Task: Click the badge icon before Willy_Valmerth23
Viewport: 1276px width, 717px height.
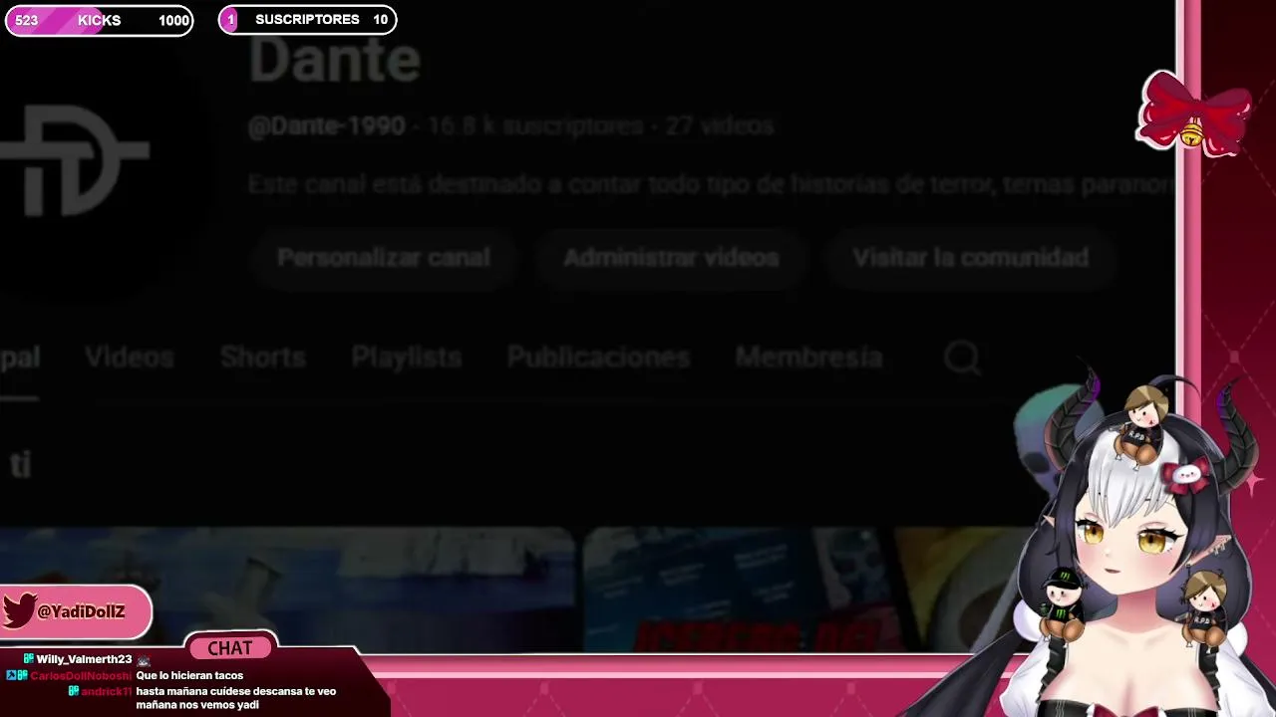Action: (29, 659)
